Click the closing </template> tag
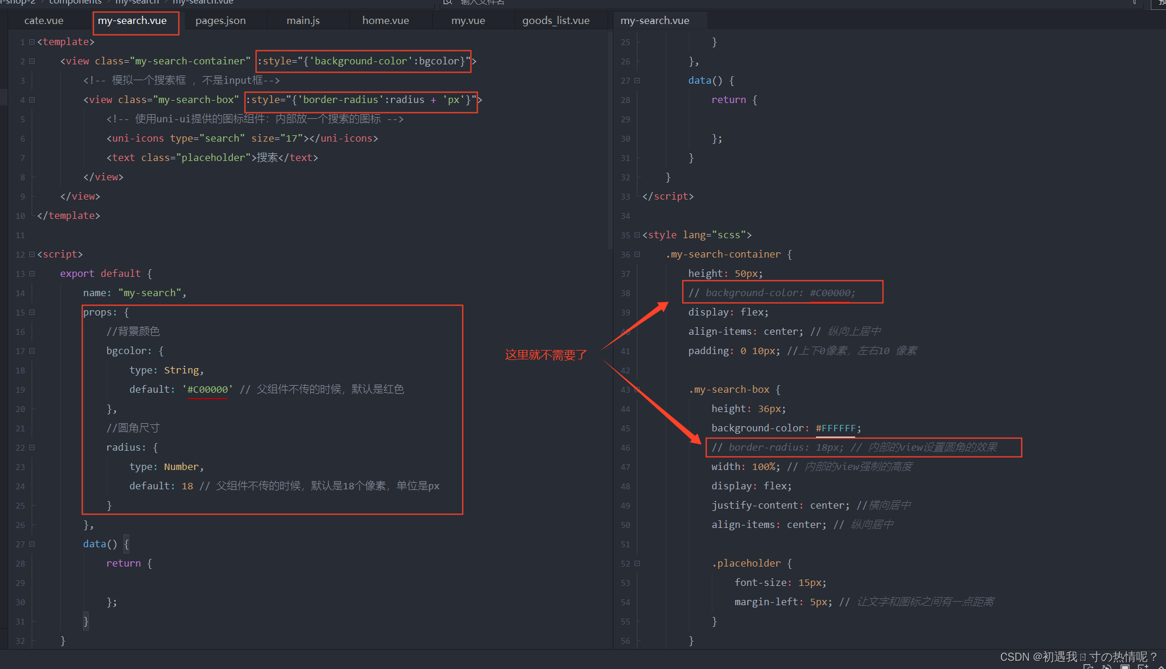Screen dimensions: 1166x669 68,215
